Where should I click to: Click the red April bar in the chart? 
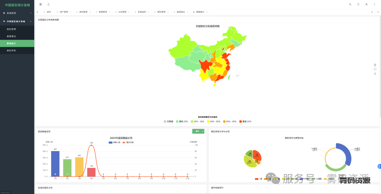(91, 172)
